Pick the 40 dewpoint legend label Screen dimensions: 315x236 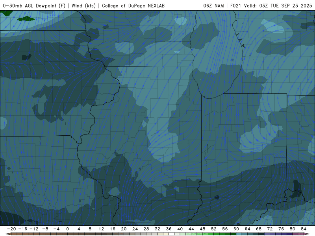pyautogui.click(x=180, y=229)
